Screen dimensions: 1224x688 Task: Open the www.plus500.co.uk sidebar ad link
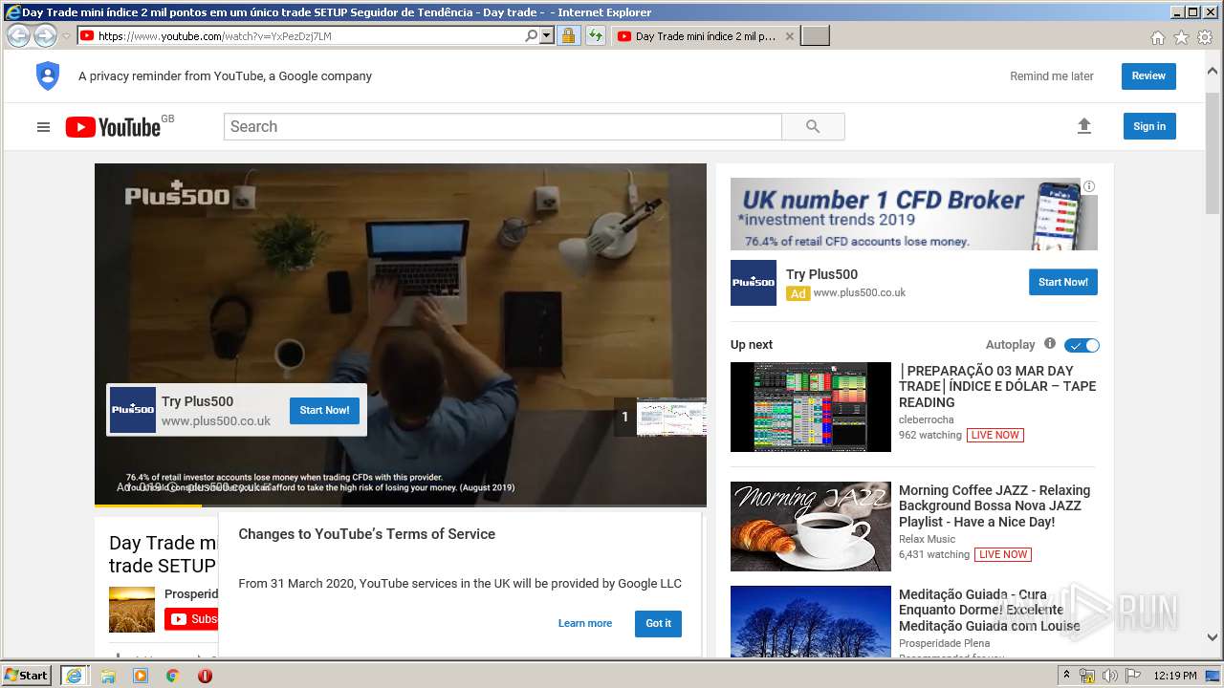tap(860, 292)
